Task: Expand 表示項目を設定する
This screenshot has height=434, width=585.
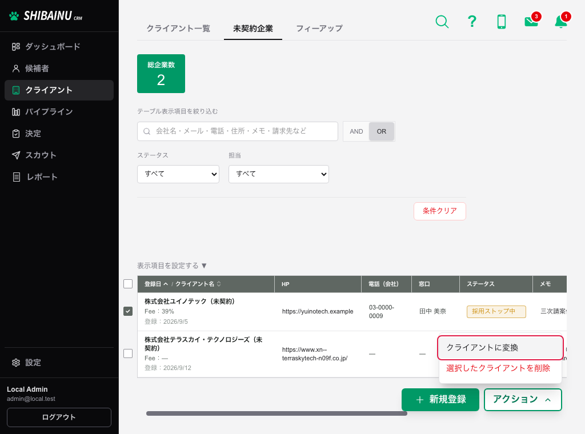Action: [172, 266]
